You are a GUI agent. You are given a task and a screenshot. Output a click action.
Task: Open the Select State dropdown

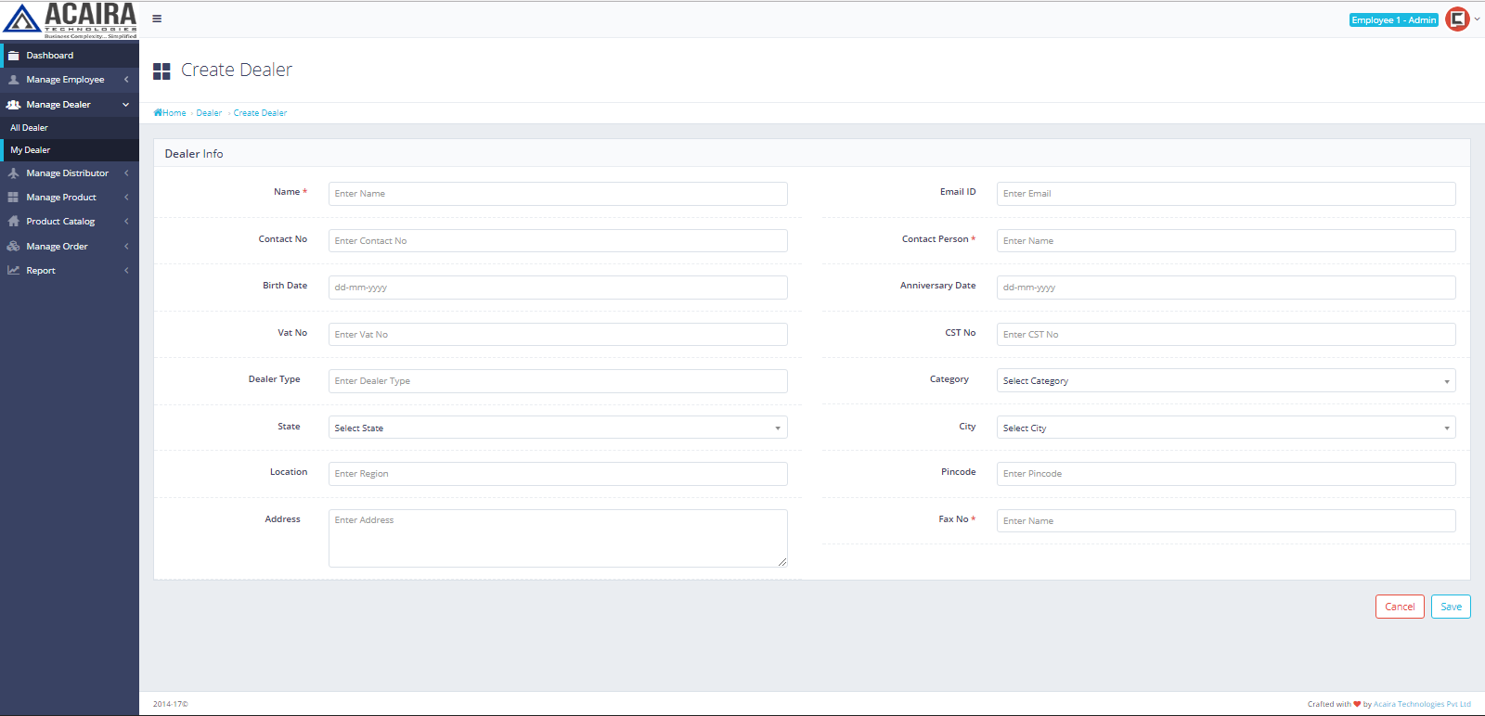pos(557,428)
